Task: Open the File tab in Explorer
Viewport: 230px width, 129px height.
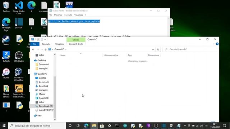Action: pos(34,44)
